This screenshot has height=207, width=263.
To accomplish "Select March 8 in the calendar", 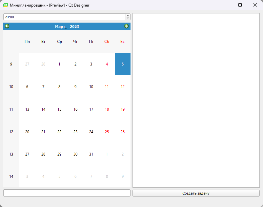I will [59, 87].
